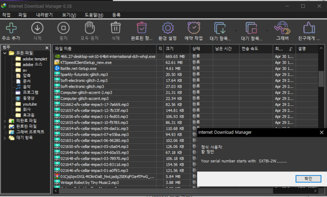The height and width of the screenshot is (197, 327).
Task: Open the 파일 menu
Action: coord(22,15)
